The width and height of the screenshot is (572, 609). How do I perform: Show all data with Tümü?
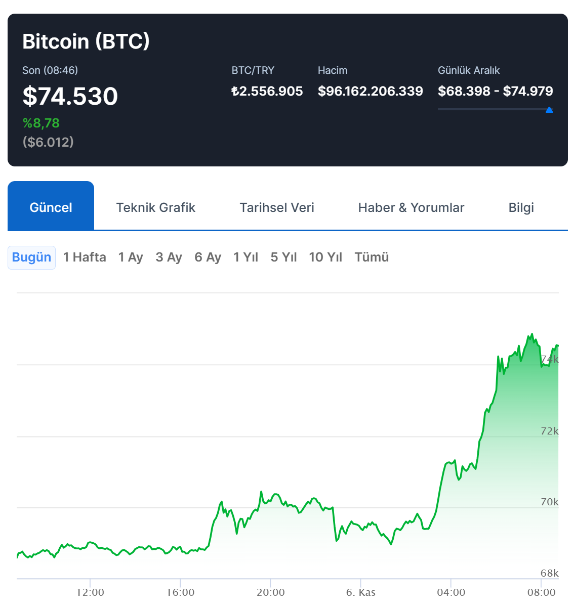(x=372, y=257)
